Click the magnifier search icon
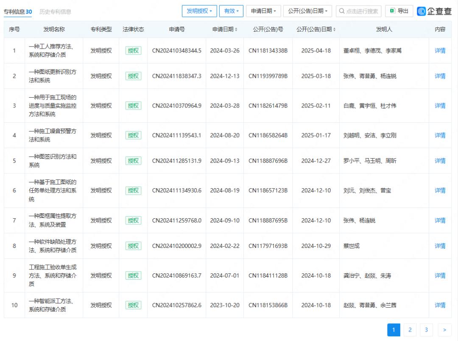Viewport: 458px width, 341px height. [x=341, y=11]
